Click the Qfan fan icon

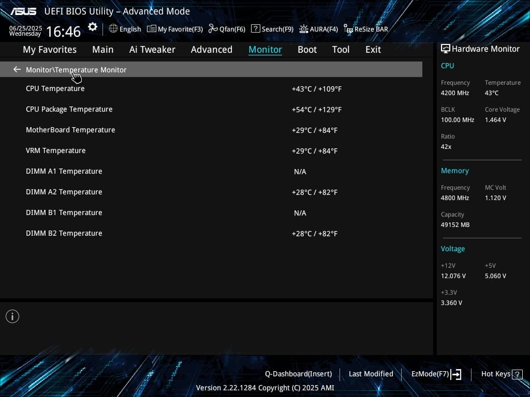[213, 28]
